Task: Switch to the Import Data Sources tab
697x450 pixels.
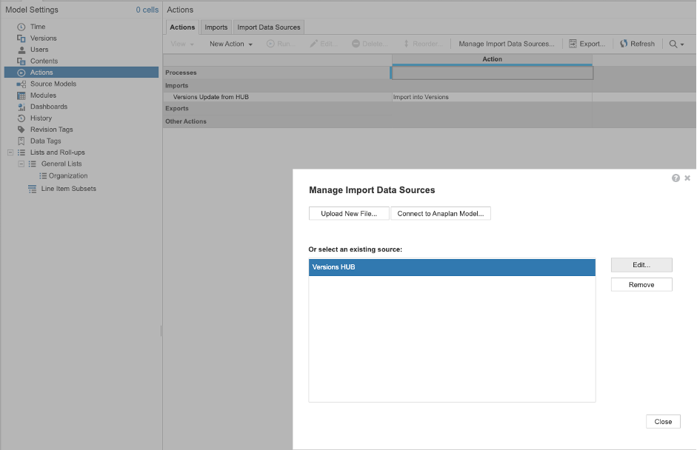Action: 268,27
